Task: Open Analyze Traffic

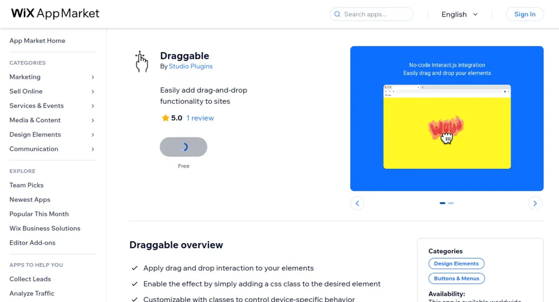Action: tap(32, 293)
